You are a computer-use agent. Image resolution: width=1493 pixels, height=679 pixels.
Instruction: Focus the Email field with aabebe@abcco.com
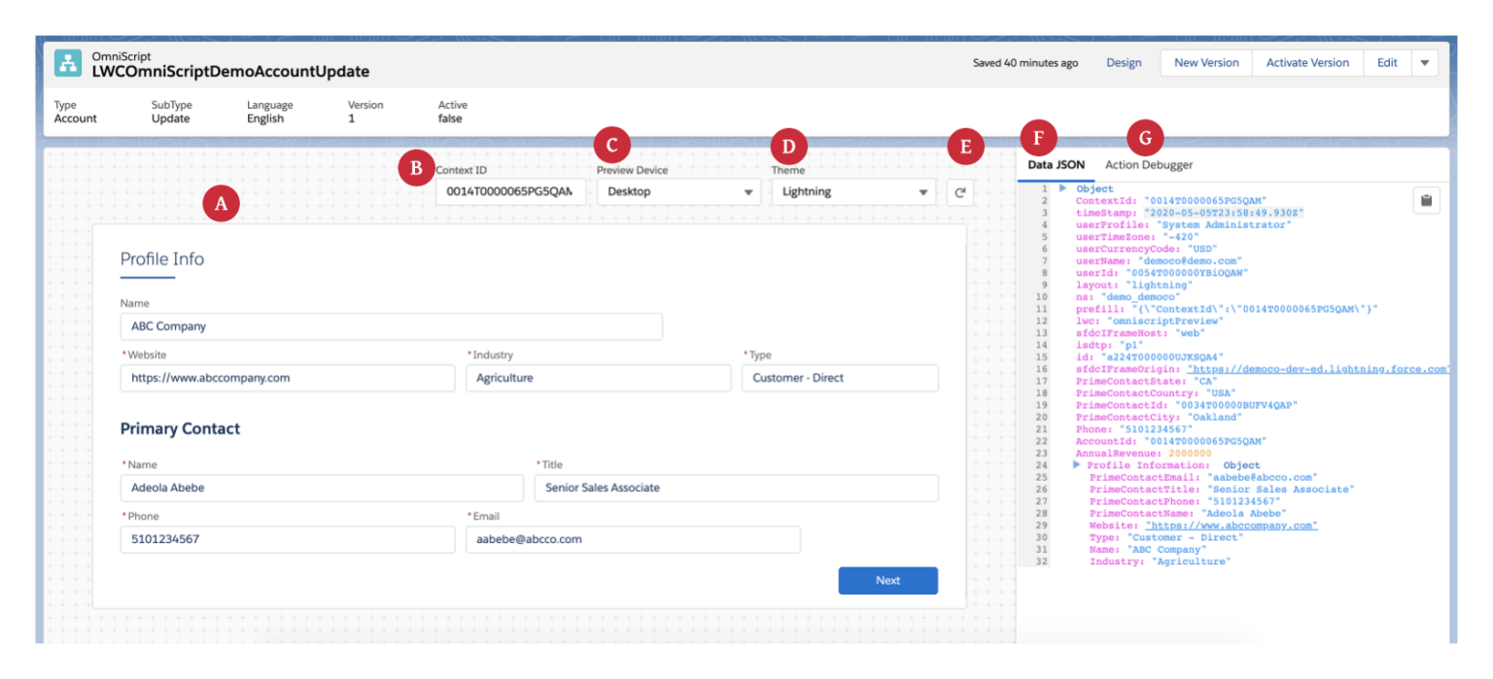click(x=633, y=539)
